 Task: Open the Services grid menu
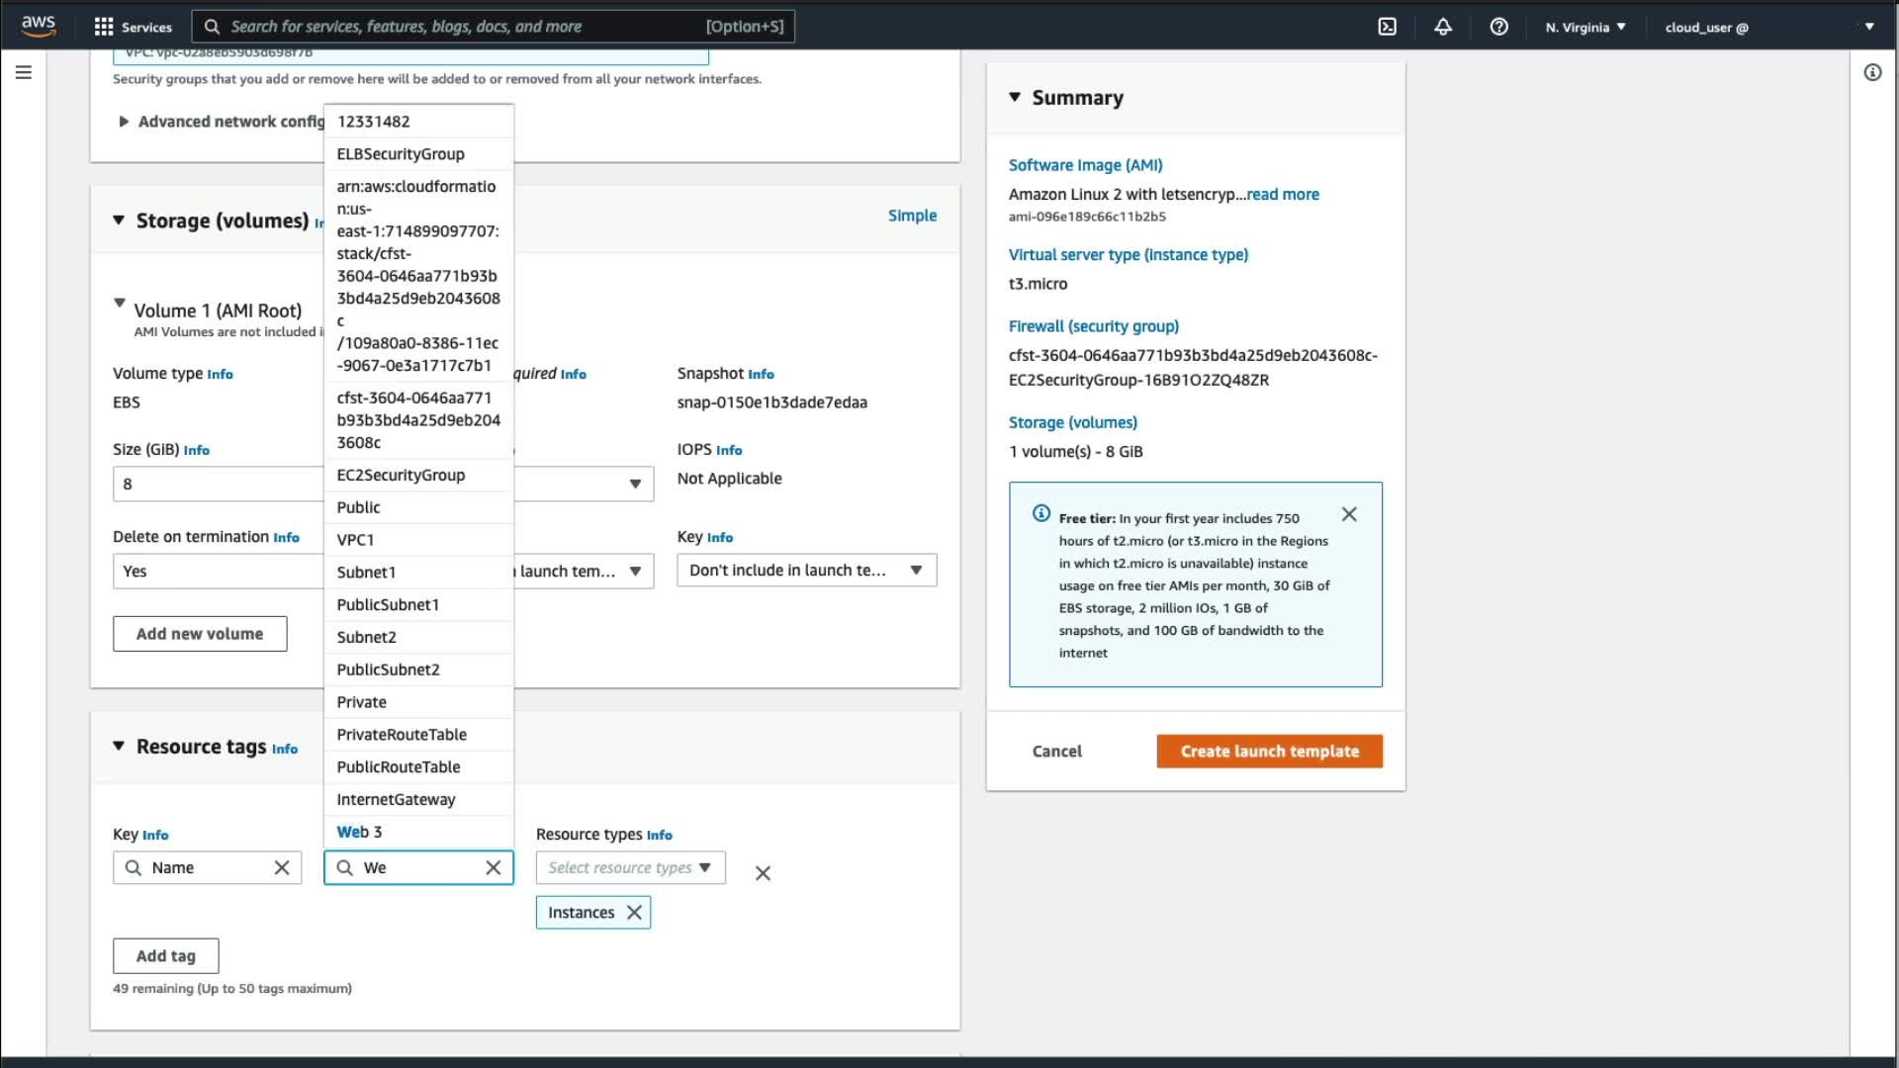(x=132, y=27)
